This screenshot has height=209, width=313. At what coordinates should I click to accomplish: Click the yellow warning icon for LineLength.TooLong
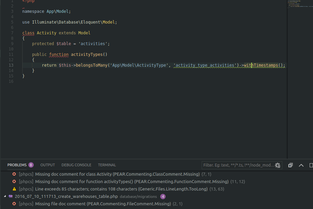coord(14,189)
